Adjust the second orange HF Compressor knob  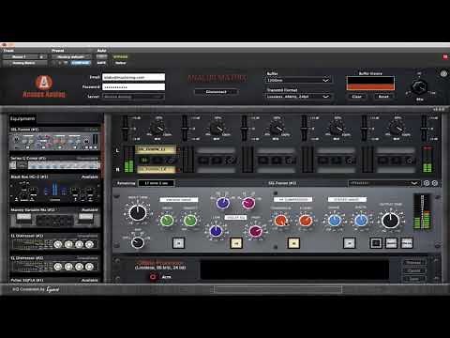point(306,220)
